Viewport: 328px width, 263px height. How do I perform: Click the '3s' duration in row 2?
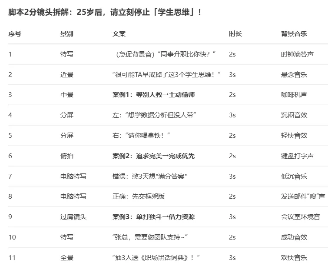(x=232, y=74)
